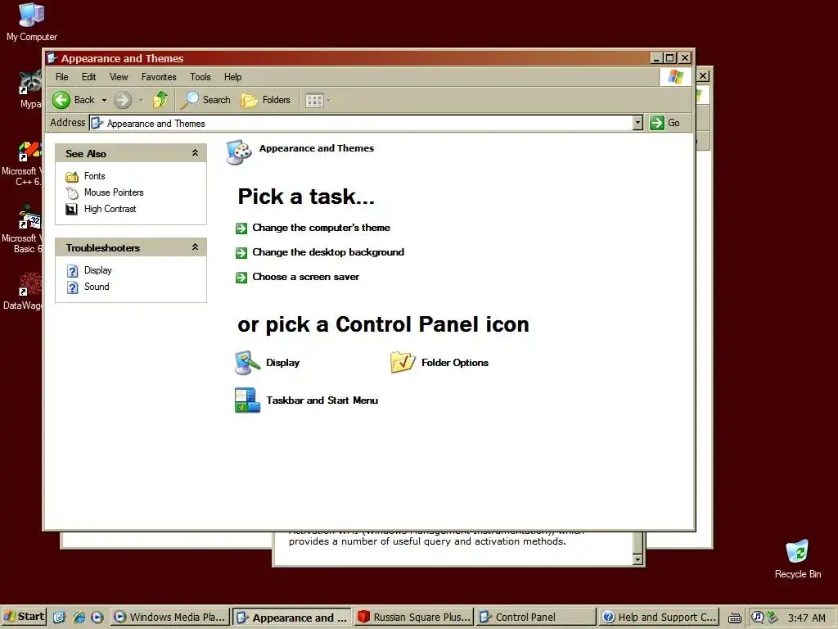This screenshot has height=629, width=838.
Task: Open the Folder Options icon
Action: coord(403,363)
